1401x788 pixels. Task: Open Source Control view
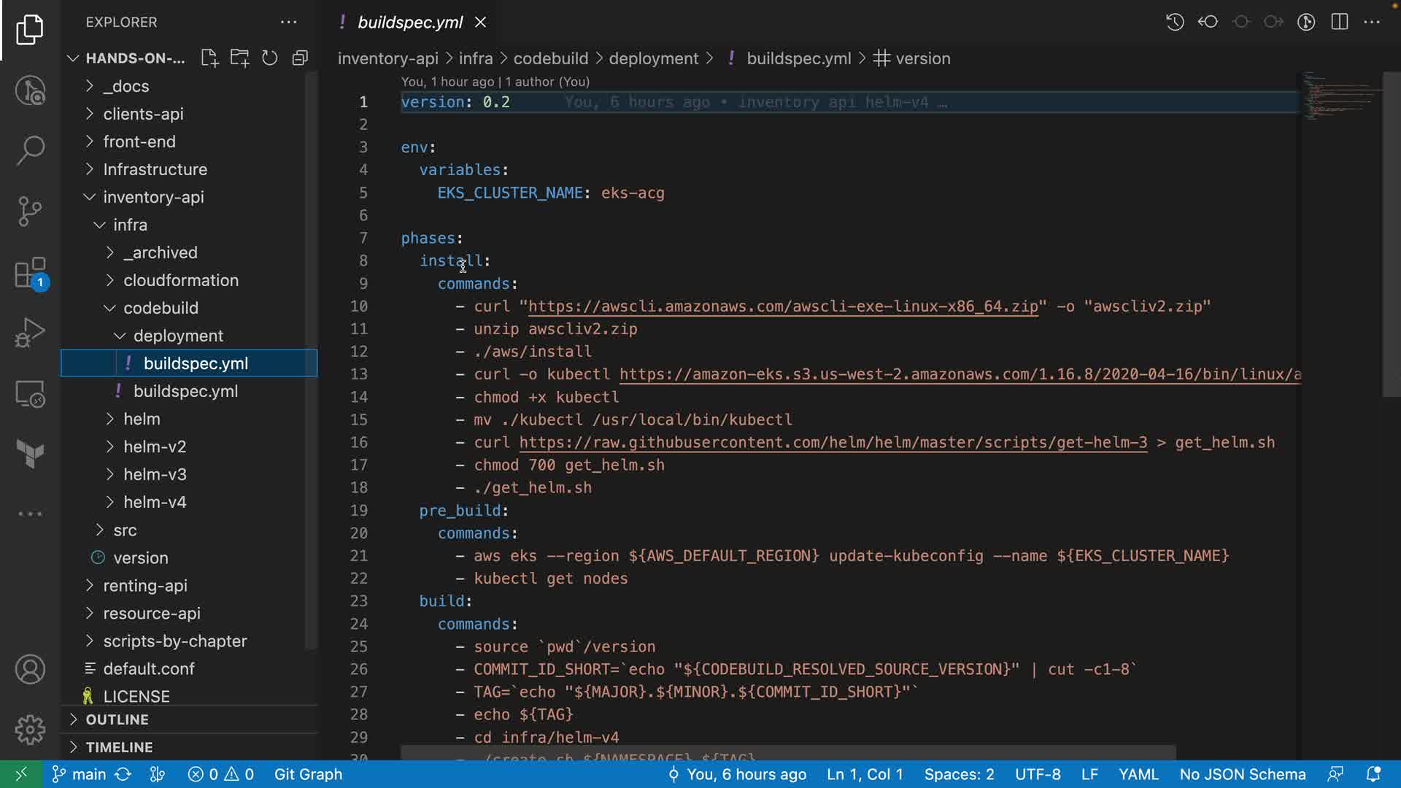pyautogui.click(x=30, y=212)
